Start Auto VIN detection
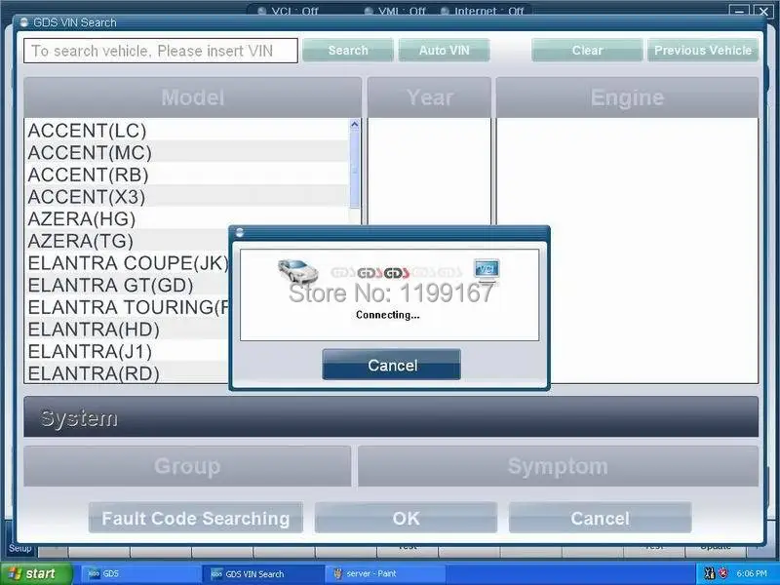780x585 pixels. click(444, 51)
